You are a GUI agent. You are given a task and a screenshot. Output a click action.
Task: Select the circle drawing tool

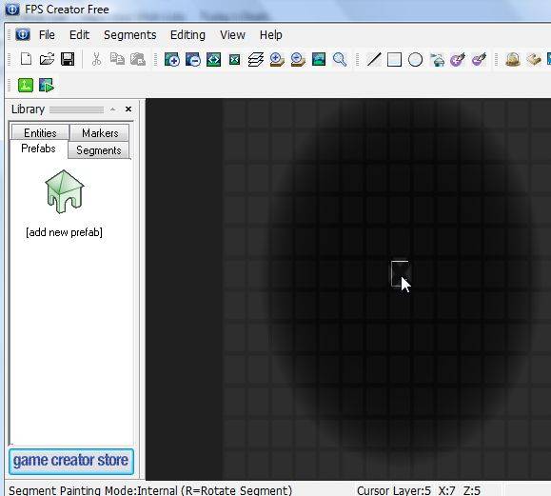click(x=415, y=59)
